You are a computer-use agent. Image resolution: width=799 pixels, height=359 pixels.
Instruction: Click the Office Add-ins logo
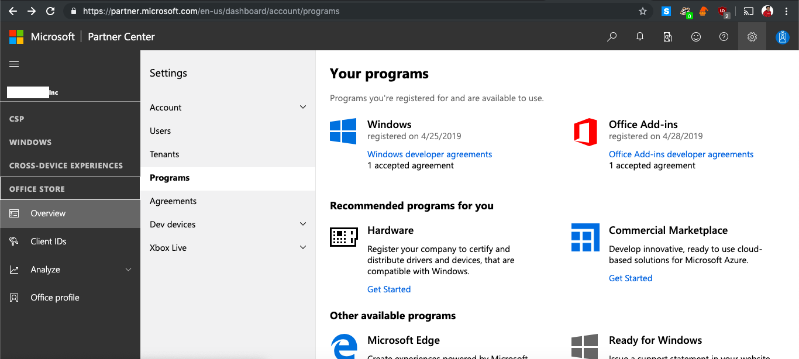coord(586,132)
